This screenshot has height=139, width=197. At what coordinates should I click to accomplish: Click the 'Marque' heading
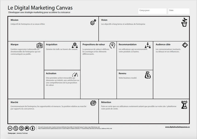[x=15, y=45]
